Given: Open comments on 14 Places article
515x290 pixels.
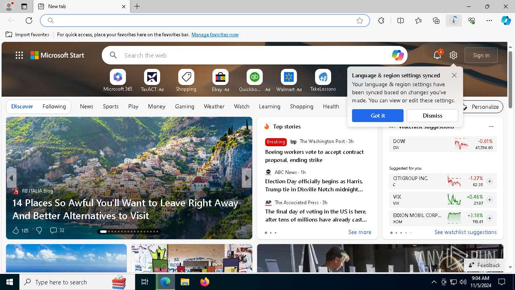Looking at the screenshot, I should click(x=57, y=230).
